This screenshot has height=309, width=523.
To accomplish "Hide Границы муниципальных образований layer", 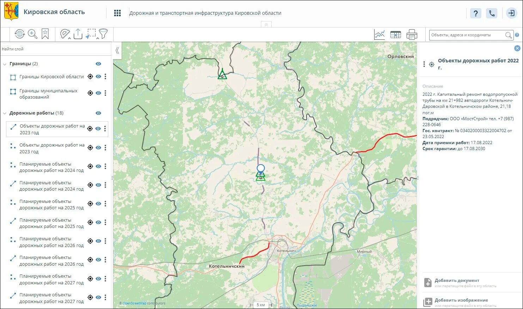I will (98, 93).
